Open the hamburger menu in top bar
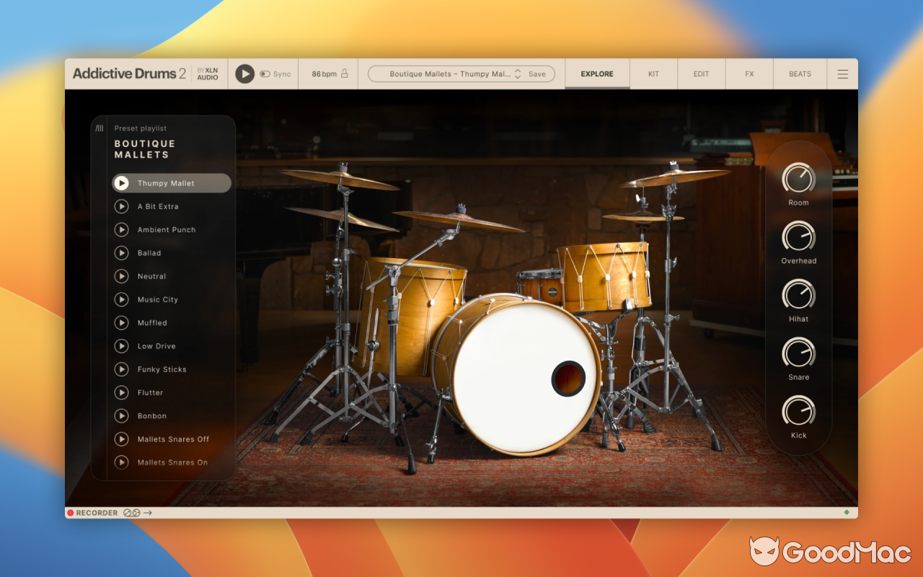Screen dimensions: 923x577 tap(842, 73)
